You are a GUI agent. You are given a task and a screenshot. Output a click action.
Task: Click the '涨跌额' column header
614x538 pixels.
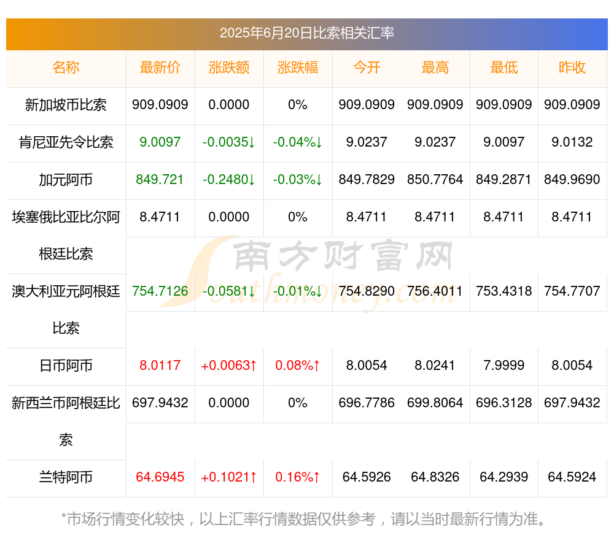click(229, 67)
